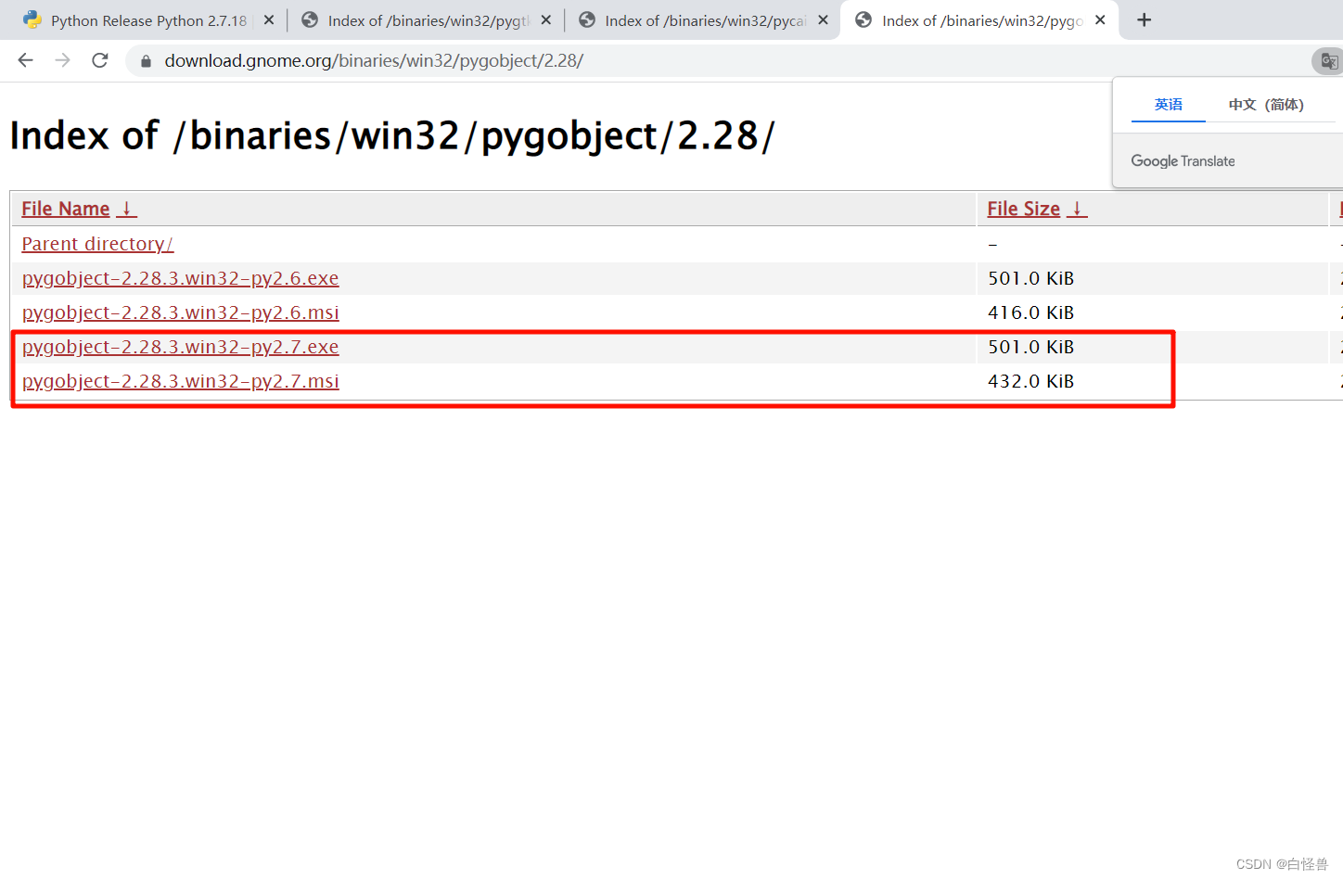The width and height of the screenshot is (1343, 879).
Task: Click the globe favicon on pycairo tab
Action: [x=587, y=19]
